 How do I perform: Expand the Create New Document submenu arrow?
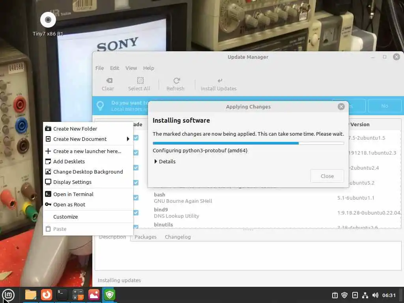click(128, 139)
